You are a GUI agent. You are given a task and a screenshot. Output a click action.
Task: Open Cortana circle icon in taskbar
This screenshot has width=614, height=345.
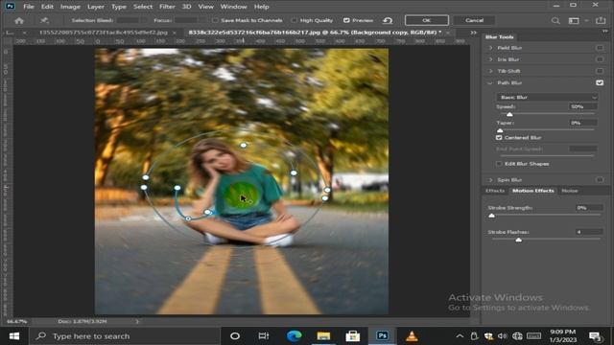(x=235, y=336)
